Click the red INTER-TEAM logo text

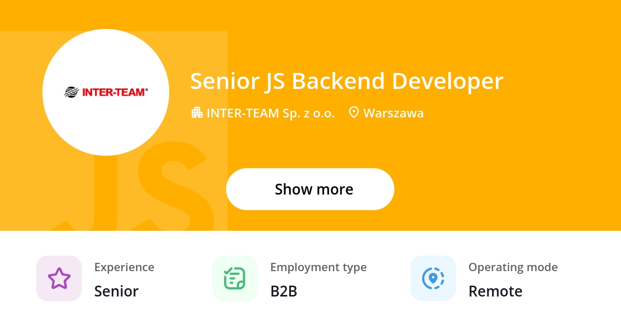[x=115, y=92]
